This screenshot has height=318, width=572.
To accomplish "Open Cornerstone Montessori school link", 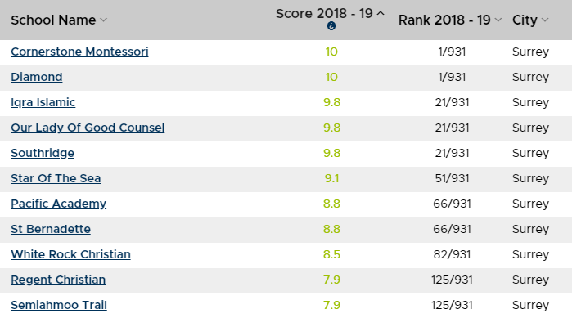I will pyautogui.click(x=79, y=52).
